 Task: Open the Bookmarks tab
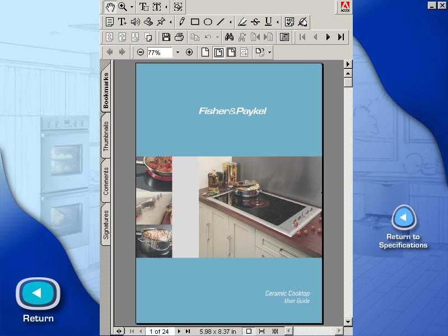click(106, 90)
